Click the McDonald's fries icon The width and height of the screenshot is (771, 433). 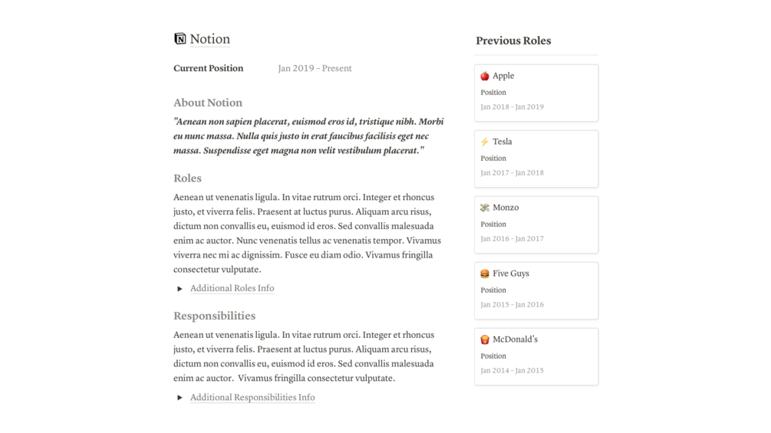tap(485, 340)
